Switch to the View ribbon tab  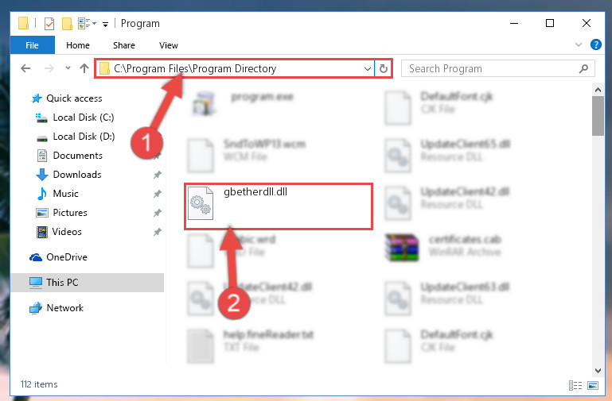click(169, 45)
